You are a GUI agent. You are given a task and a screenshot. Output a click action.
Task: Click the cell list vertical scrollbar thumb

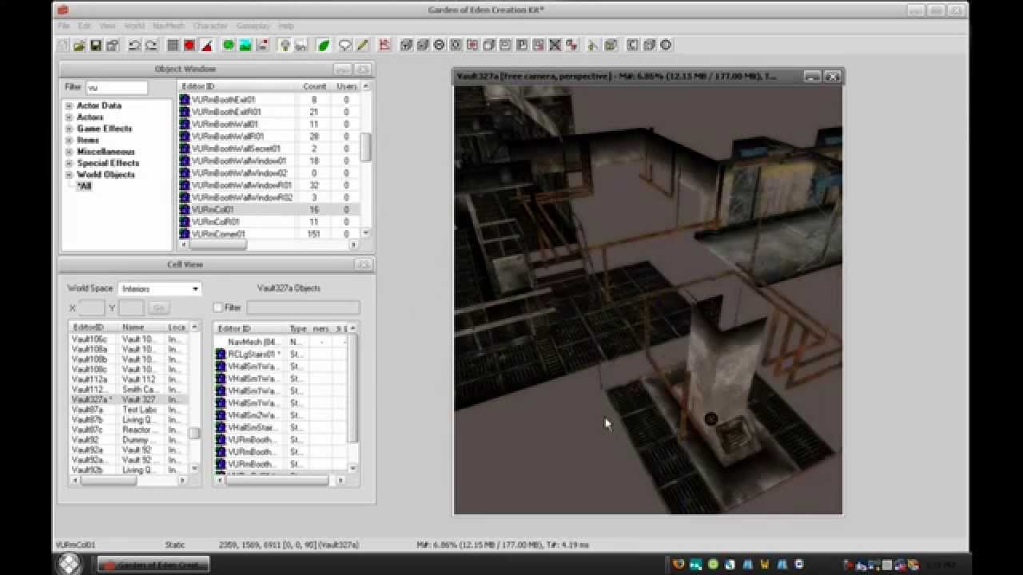tap(193, 434)
